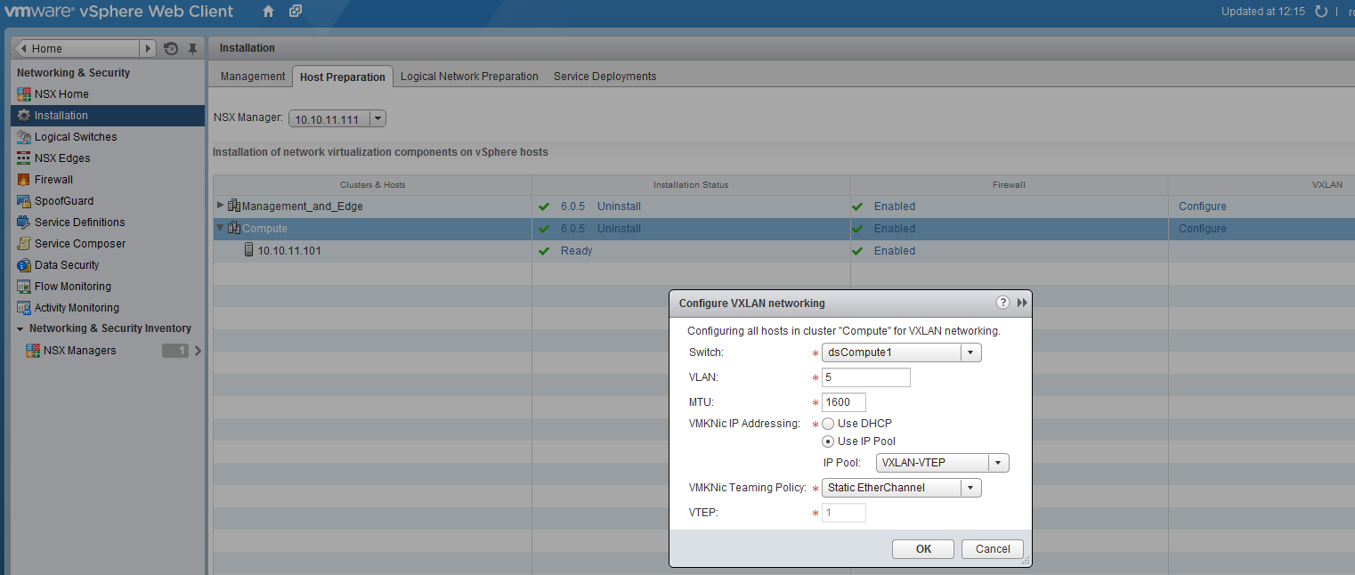Screen dimensions: 1355x575
Task: Open the IP Pool dropdown VXLAN-VTEP
Action: [x=998, y=463]
